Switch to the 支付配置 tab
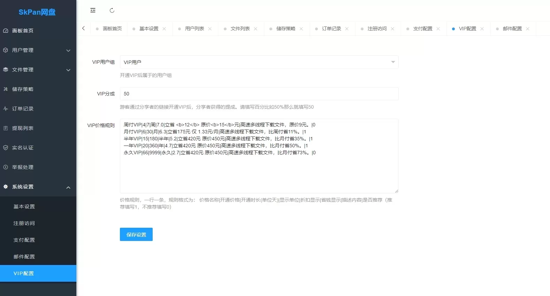Viewport: 550px width, 296px height. coord(422,29)
